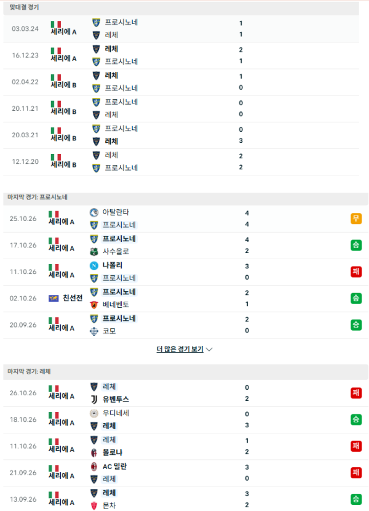Image resolution: width=369 pixels, height=511 pixels.
Task: Click the Juventus logo icon
Action: point(94,399)
